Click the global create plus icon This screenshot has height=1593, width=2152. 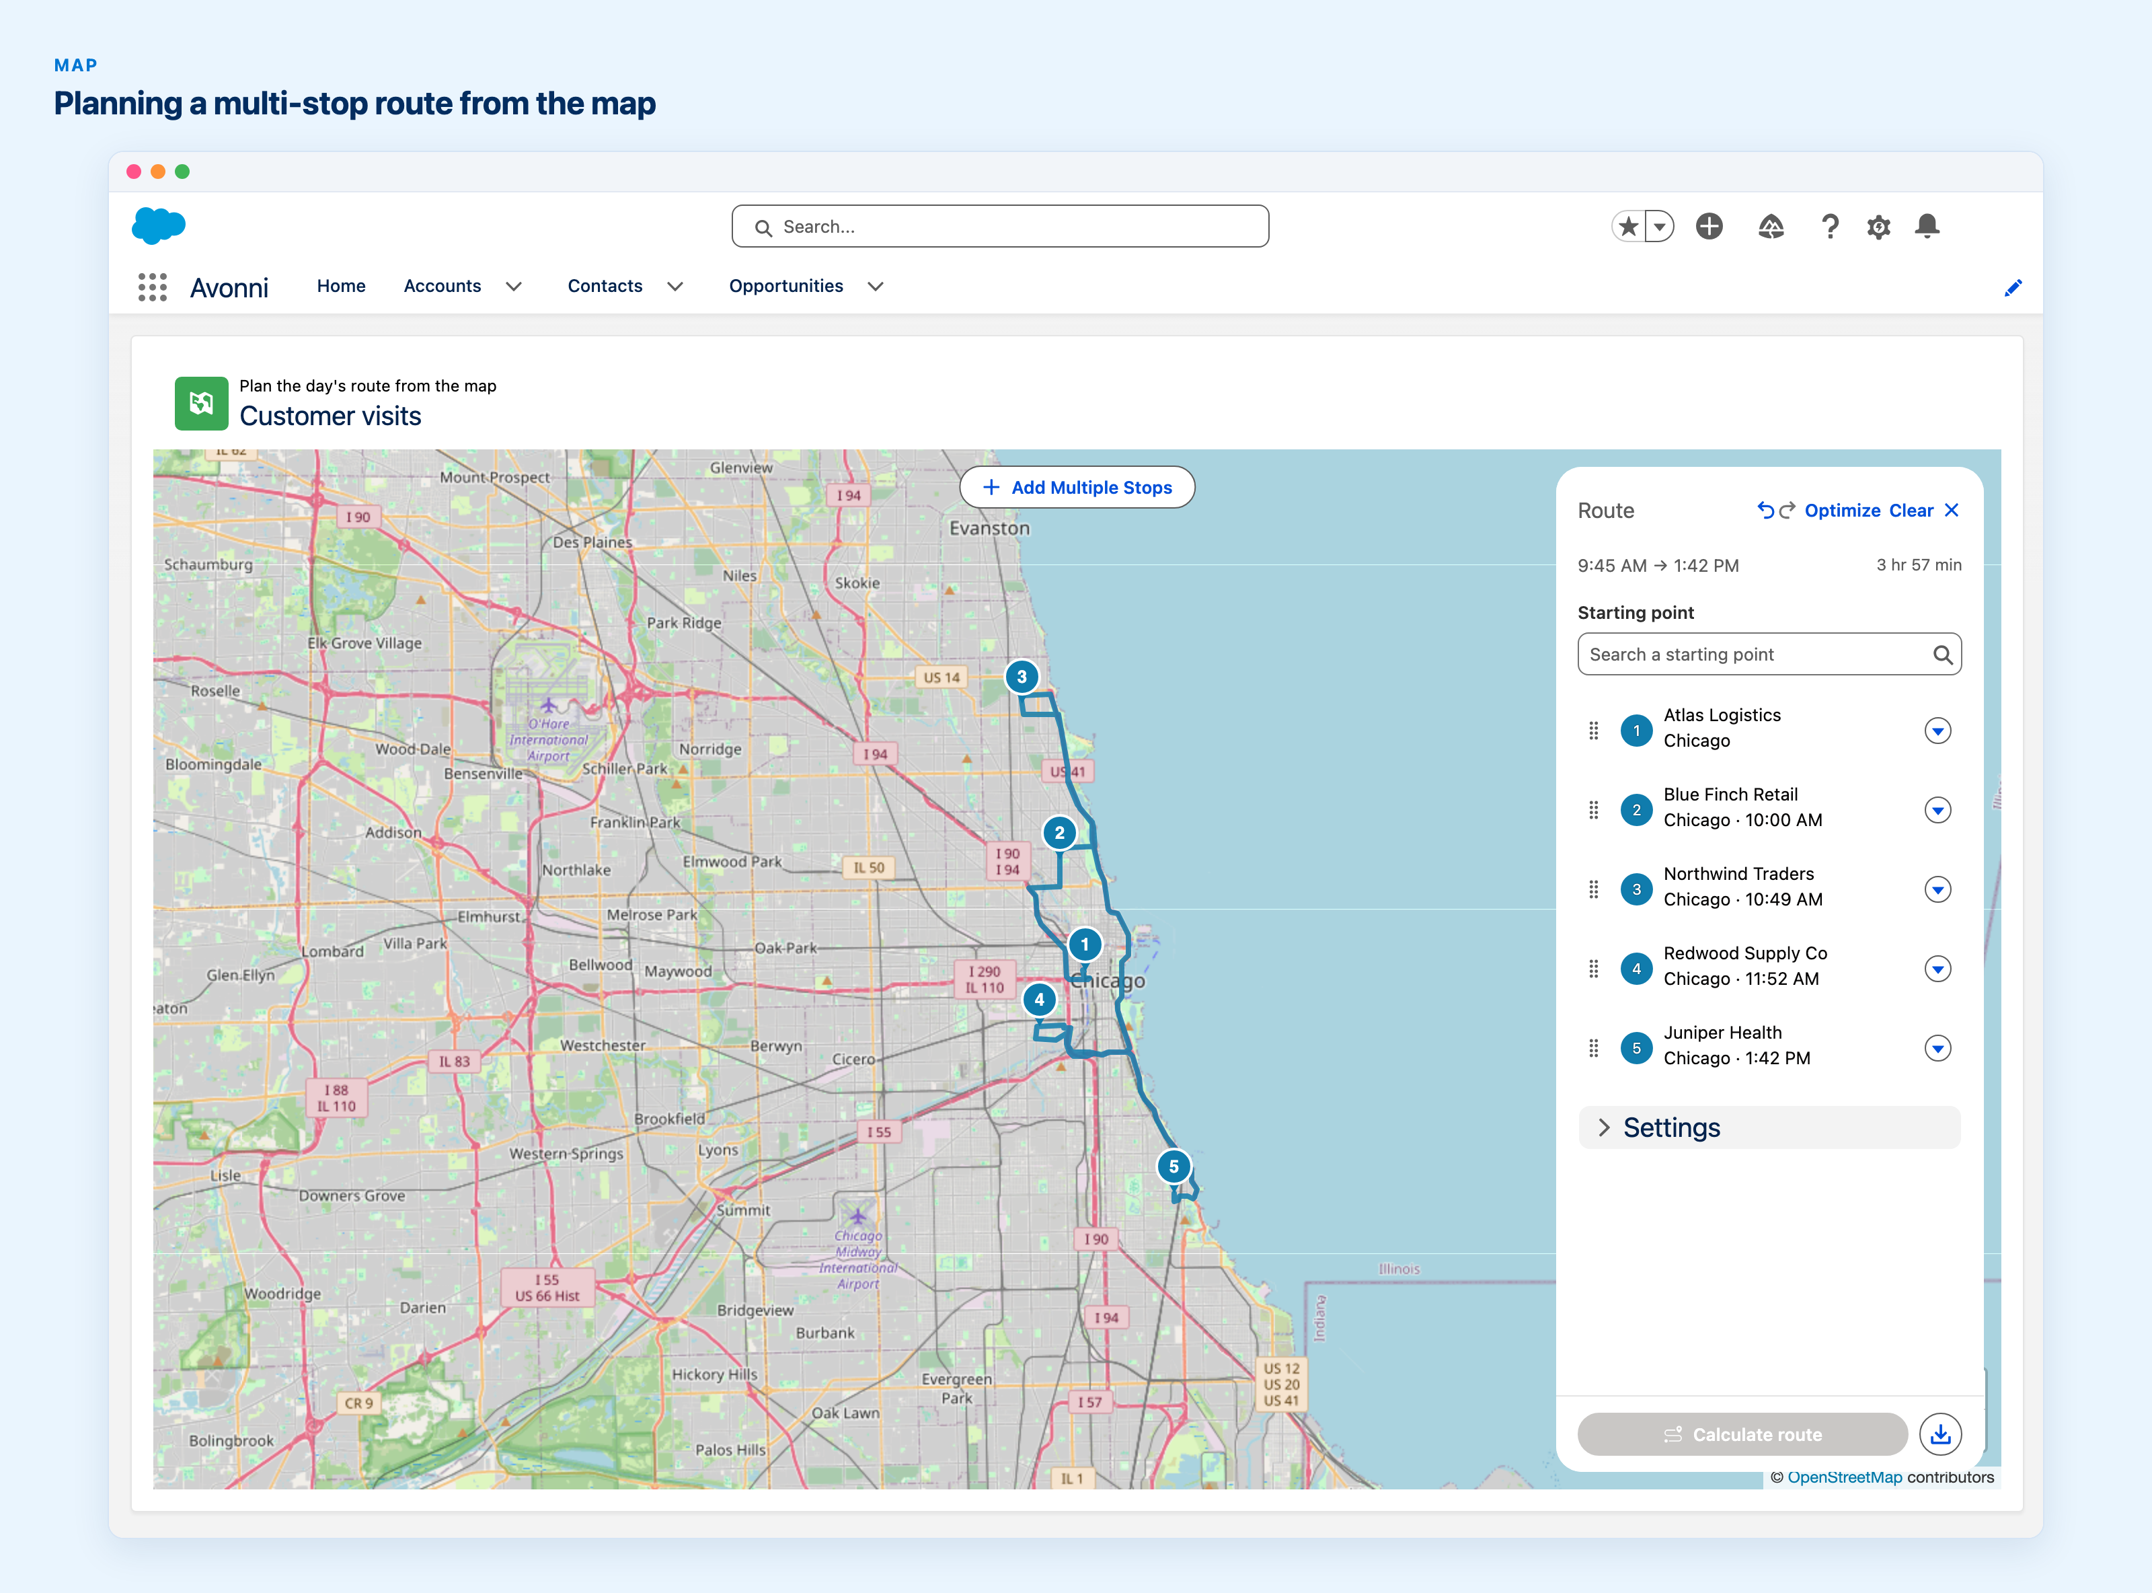tap(1709, 227)
